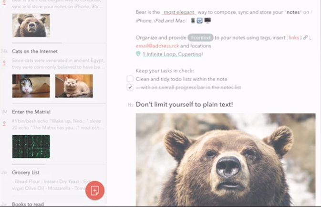Click the email@address.rck link
Image resolution: width=321 pixels, height=207 pixels.
(157, 46)
